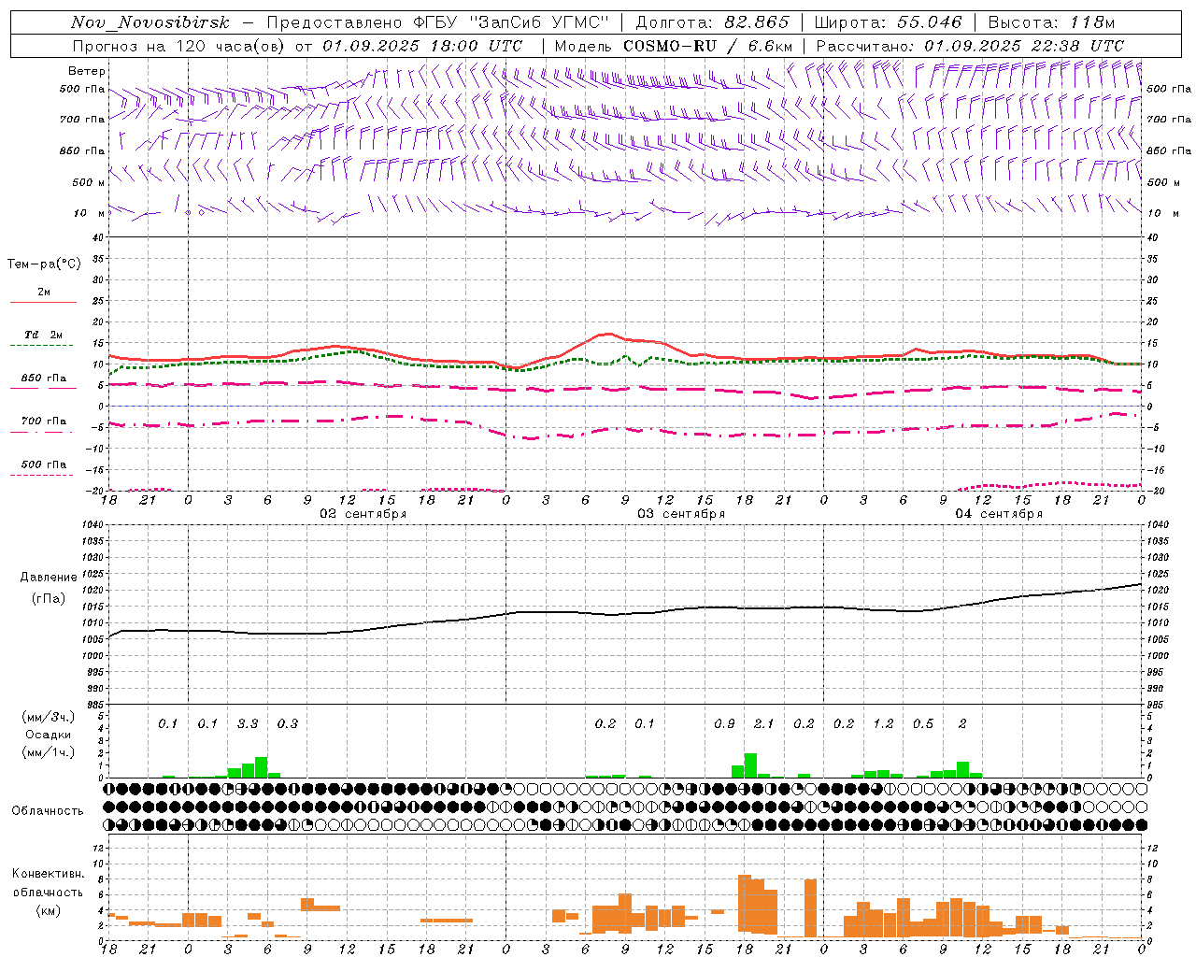Click the Давление pressure panel label
1196x957 pixels.
click(49, 578)
